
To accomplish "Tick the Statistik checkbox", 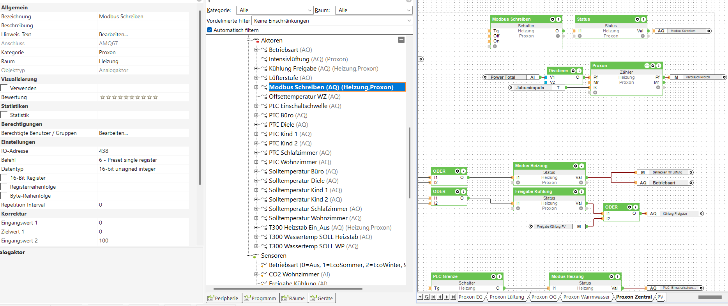I will 4,115.
